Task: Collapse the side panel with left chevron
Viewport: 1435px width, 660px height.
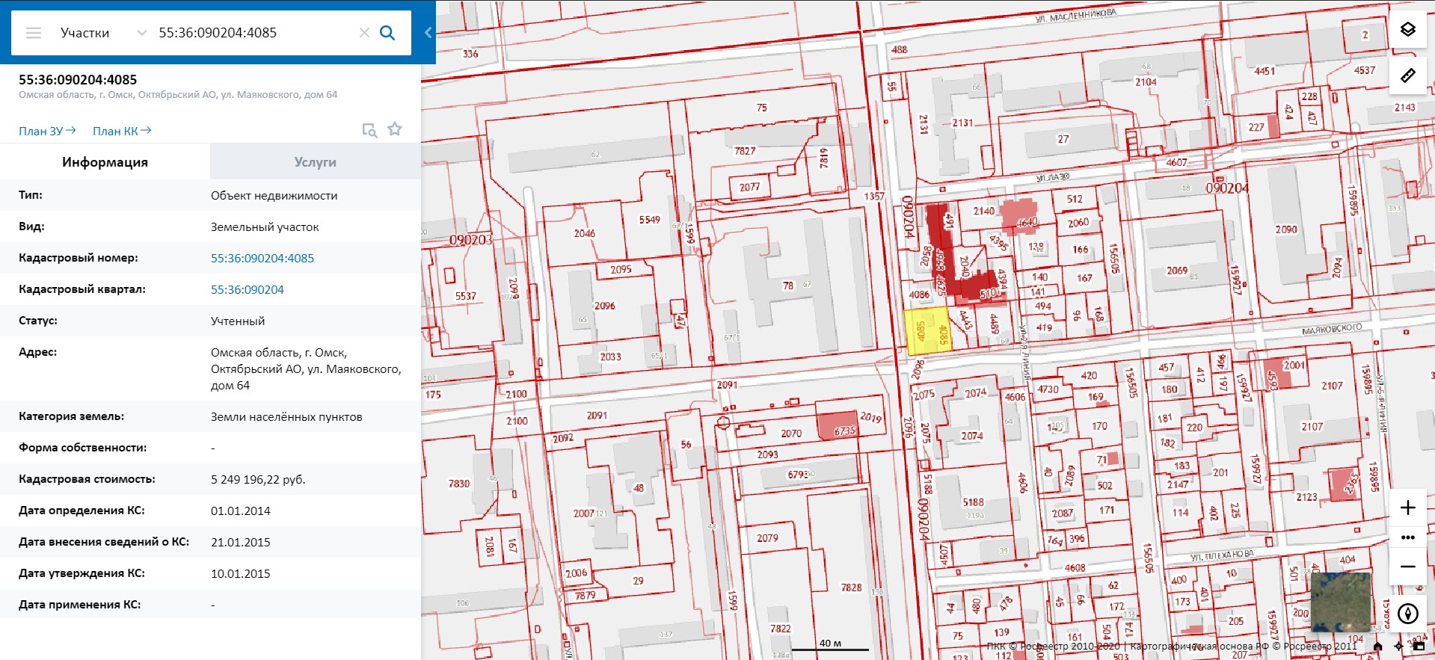Action: pyautogui.click(x=428, y=32)
